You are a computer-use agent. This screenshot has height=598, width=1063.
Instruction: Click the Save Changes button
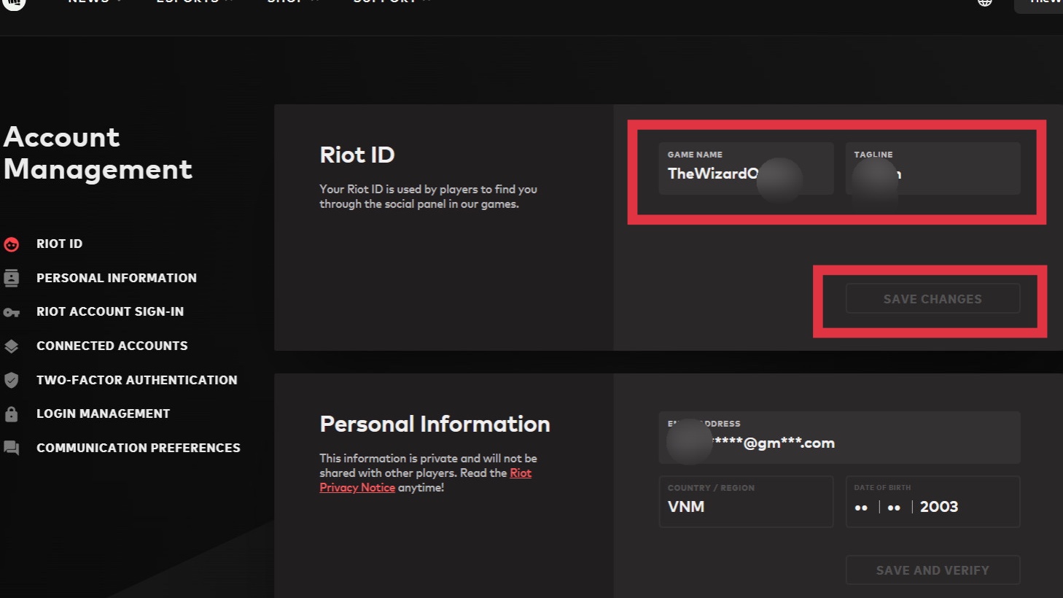coord(932,299)
